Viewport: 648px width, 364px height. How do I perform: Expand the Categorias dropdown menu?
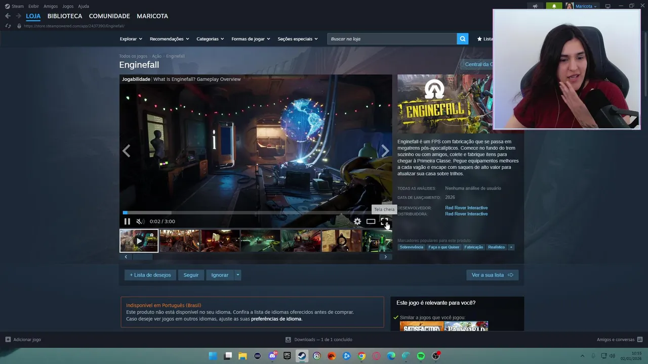(x=210, y=39)
